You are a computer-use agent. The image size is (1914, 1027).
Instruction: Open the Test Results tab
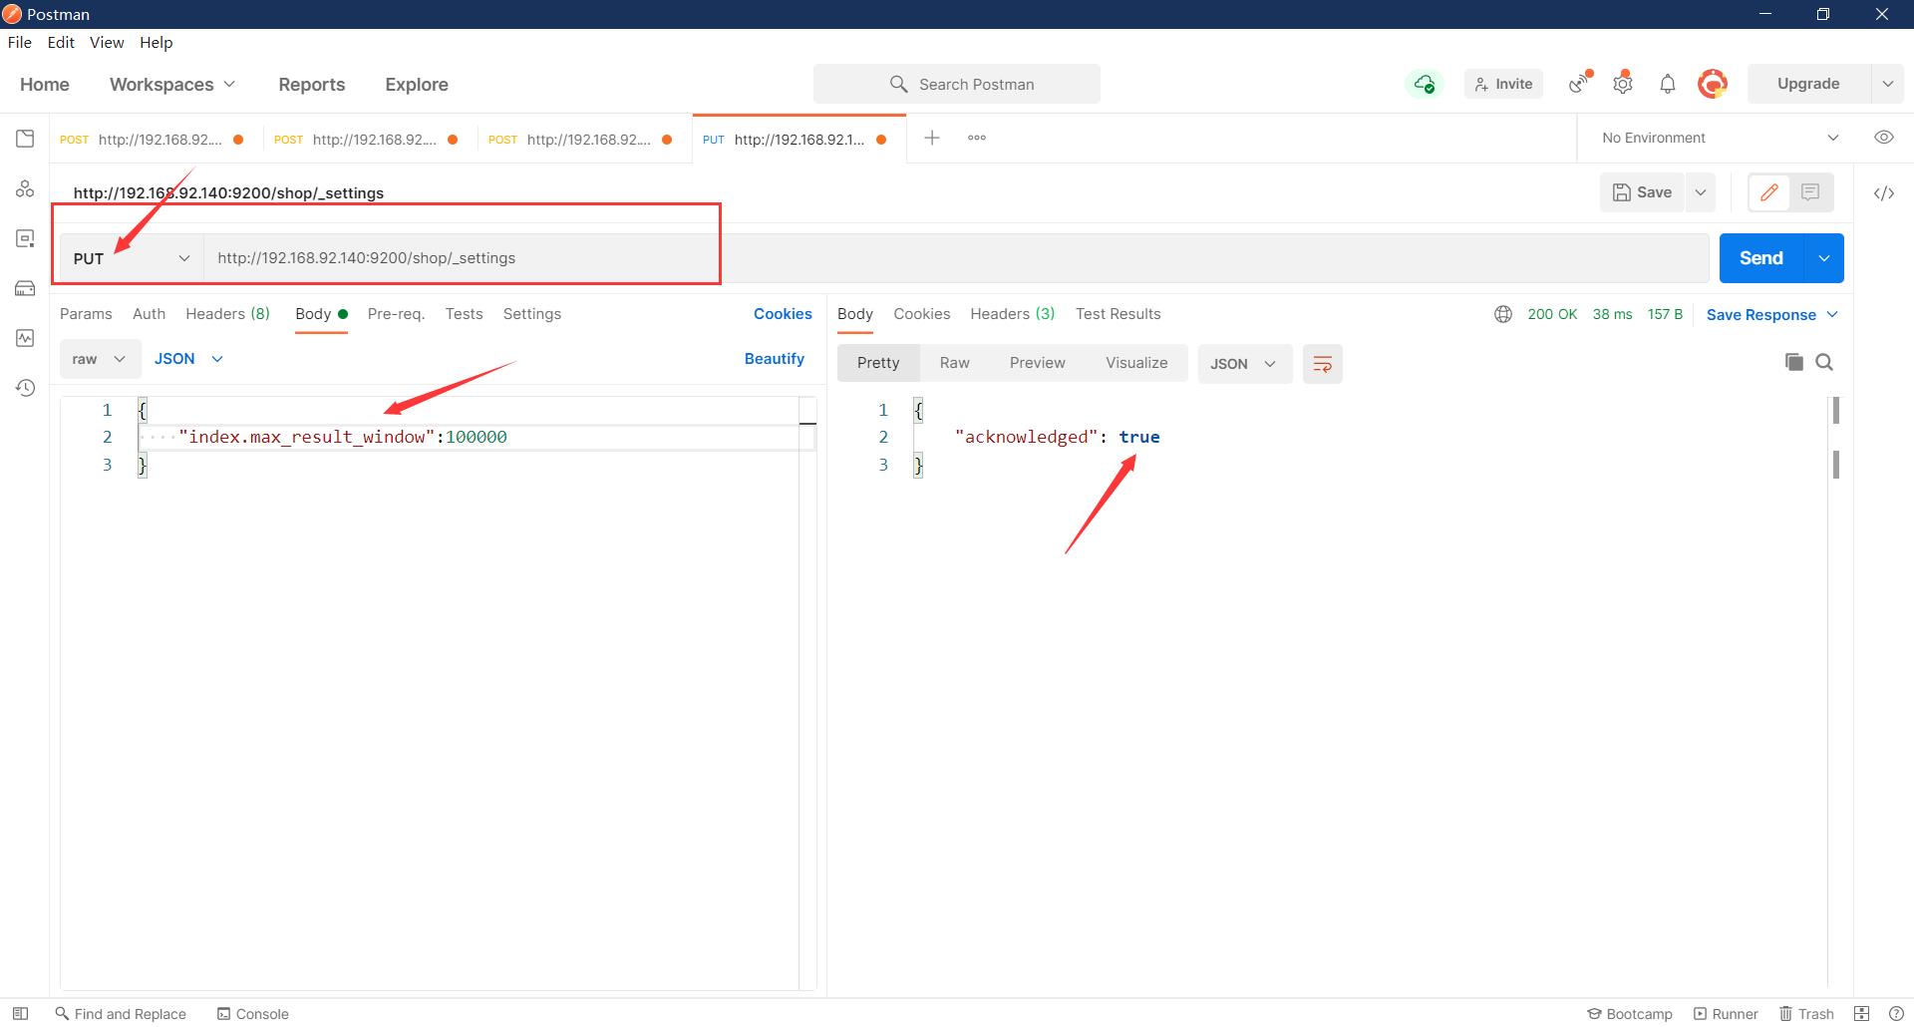tap(1117, 314)
